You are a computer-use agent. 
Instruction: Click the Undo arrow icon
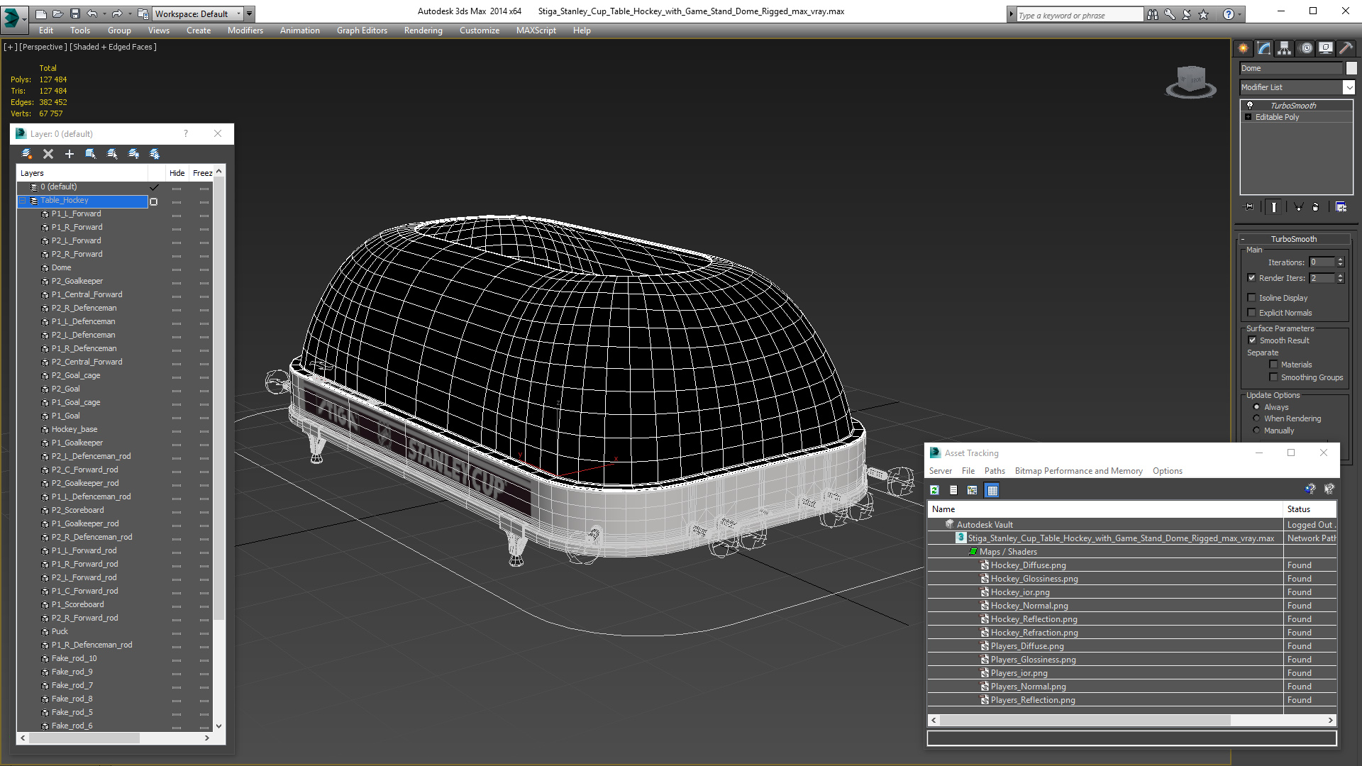92,13
